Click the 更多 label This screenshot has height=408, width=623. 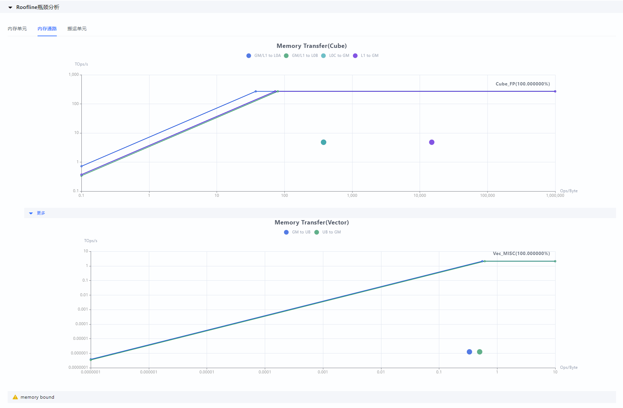(41, 213)
